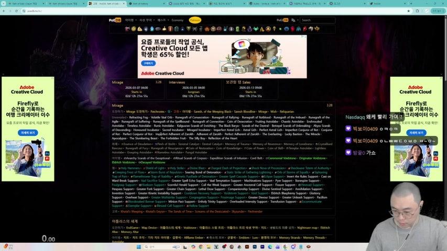Open the Khatal's Weeping unique link
The image size is (447, 251).
click(132, 212)
